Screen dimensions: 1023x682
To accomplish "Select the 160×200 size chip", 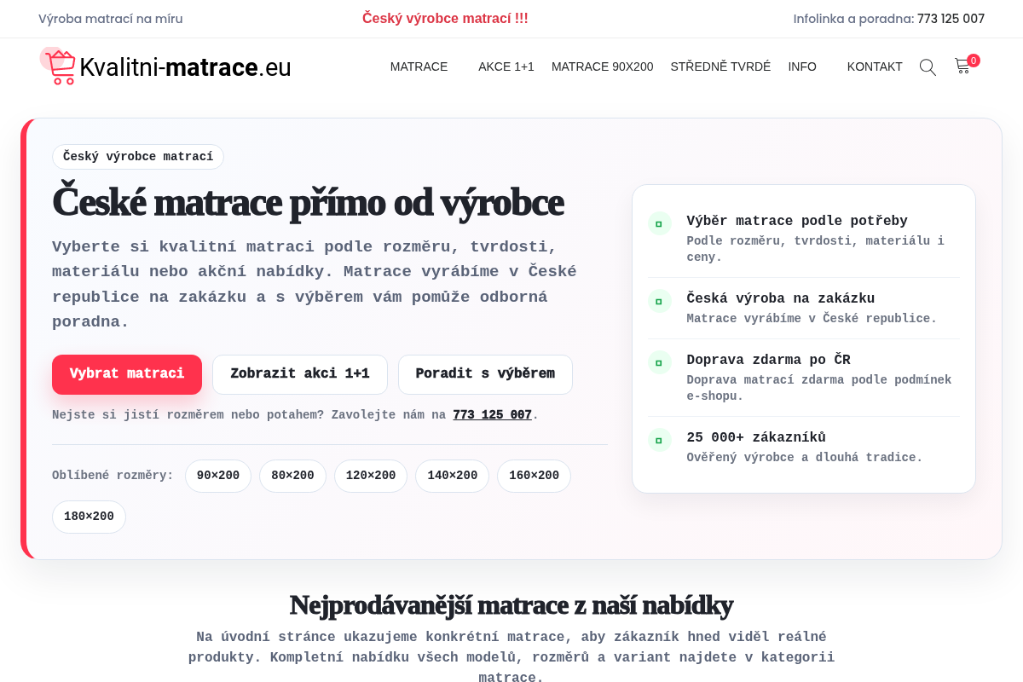I will [534, 476].
